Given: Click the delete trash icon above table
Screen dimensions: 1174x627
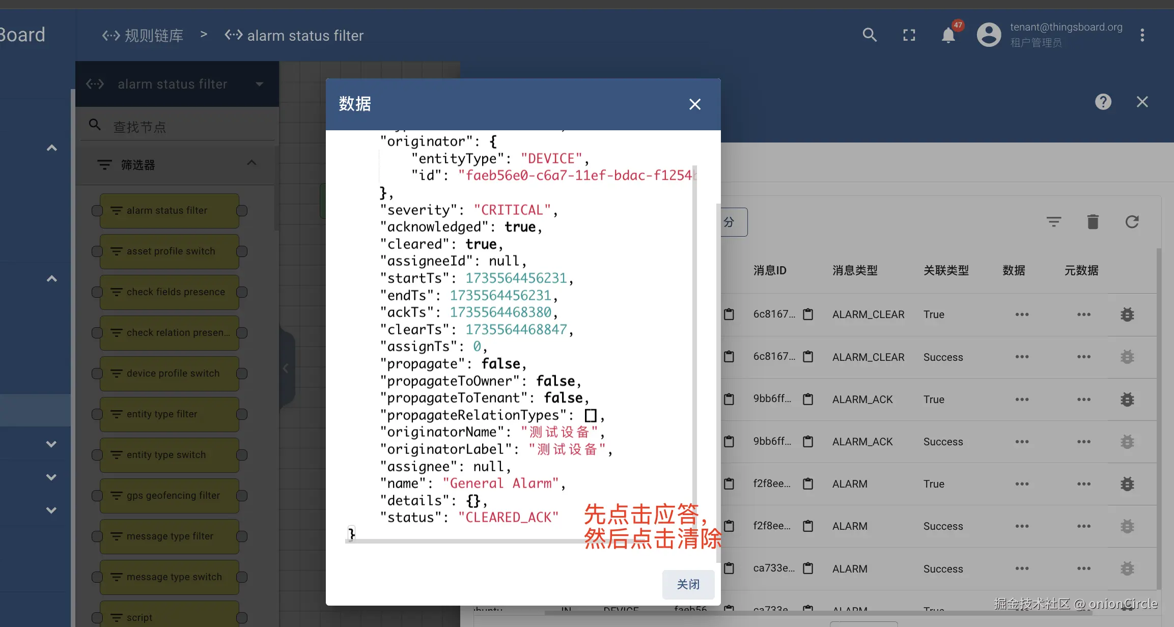Looking at the screenshot, I should (1093, 222).
